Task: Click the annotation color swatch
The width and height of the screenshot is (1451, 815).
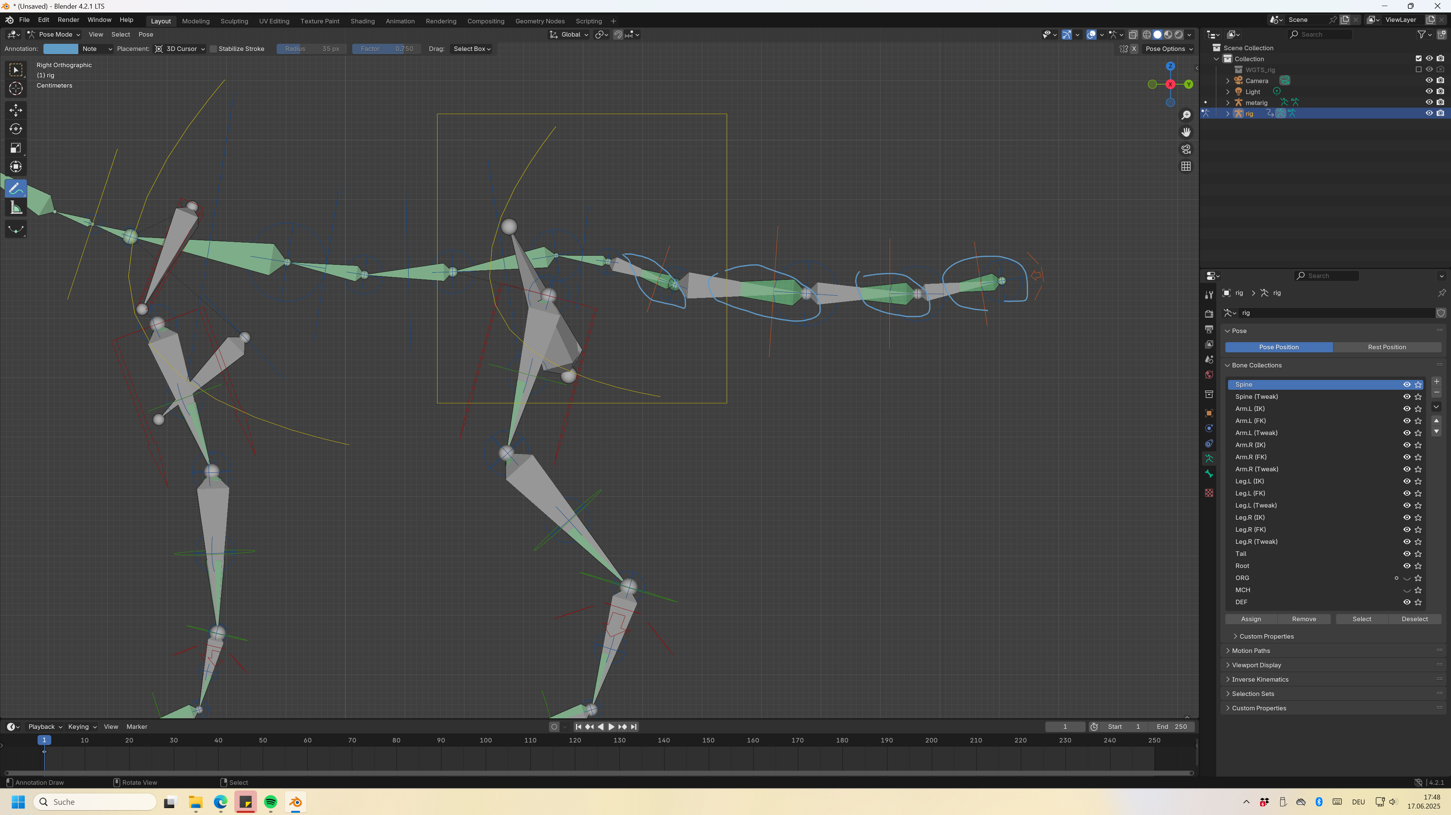Action: (60, 49)
